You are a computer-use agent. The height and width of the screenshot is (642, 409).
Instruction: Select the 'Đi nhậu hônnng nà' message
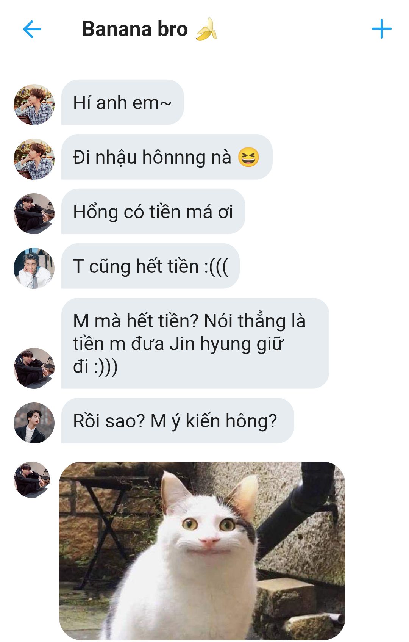(167, 157)
